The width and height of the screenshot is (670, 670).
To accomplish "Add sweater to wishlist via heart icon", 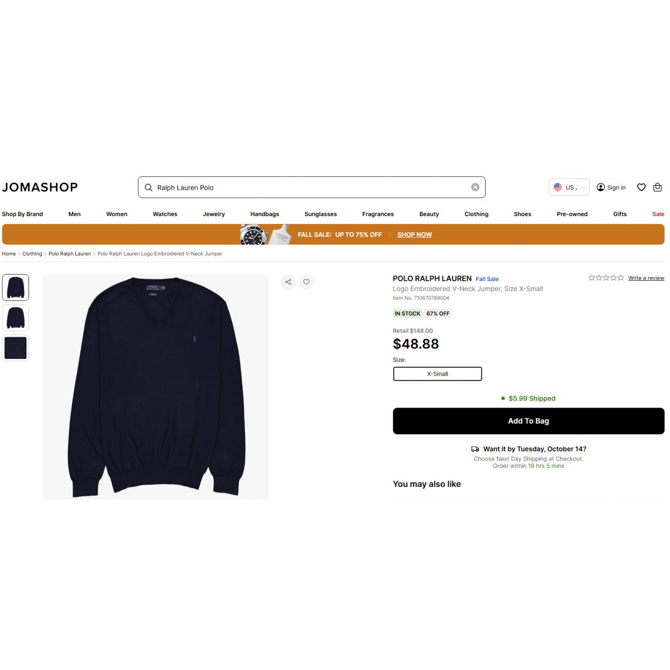I will click(x=307, y=282).
